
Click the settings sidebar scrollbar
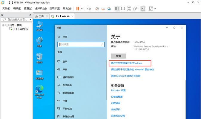click(107, 80)
